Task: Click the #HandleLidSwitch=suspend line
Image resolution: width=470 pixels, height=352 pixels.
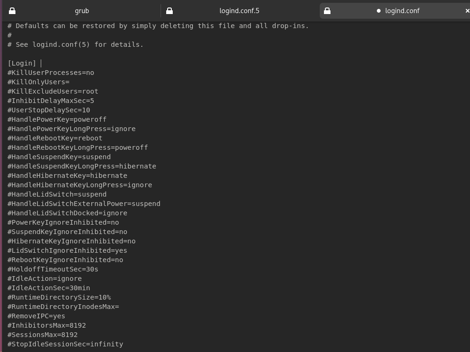Action: point(57,194)
